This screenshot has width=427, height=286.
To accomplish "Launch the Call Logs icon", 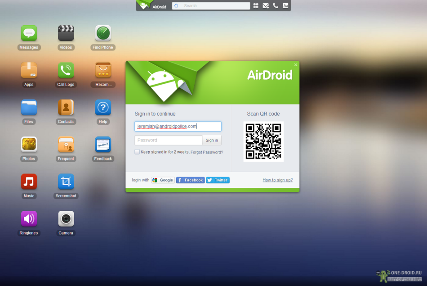I will click(x=66, y=70).
